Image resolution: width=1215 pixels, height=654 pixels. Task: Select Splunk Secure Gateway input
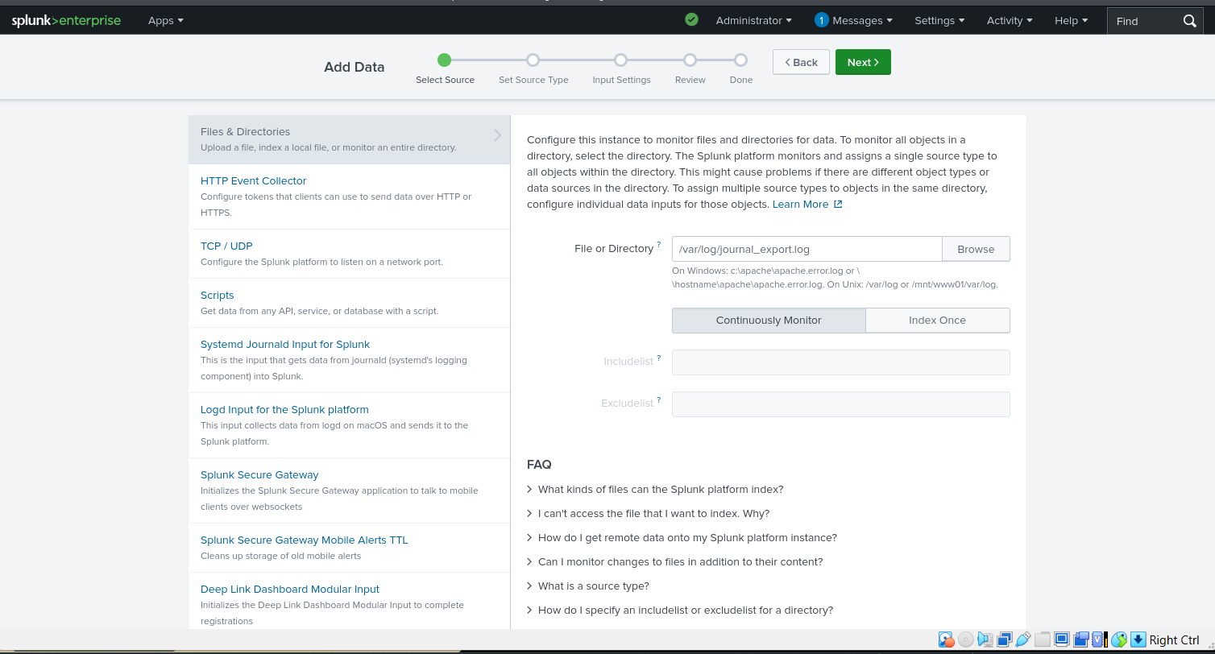pyautogui.click(x=349, y=490)
